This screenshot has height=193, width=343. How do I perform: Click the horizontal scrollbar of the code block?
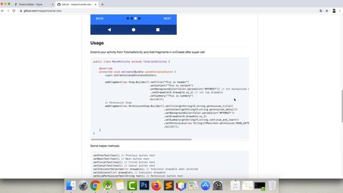point(141,139)
